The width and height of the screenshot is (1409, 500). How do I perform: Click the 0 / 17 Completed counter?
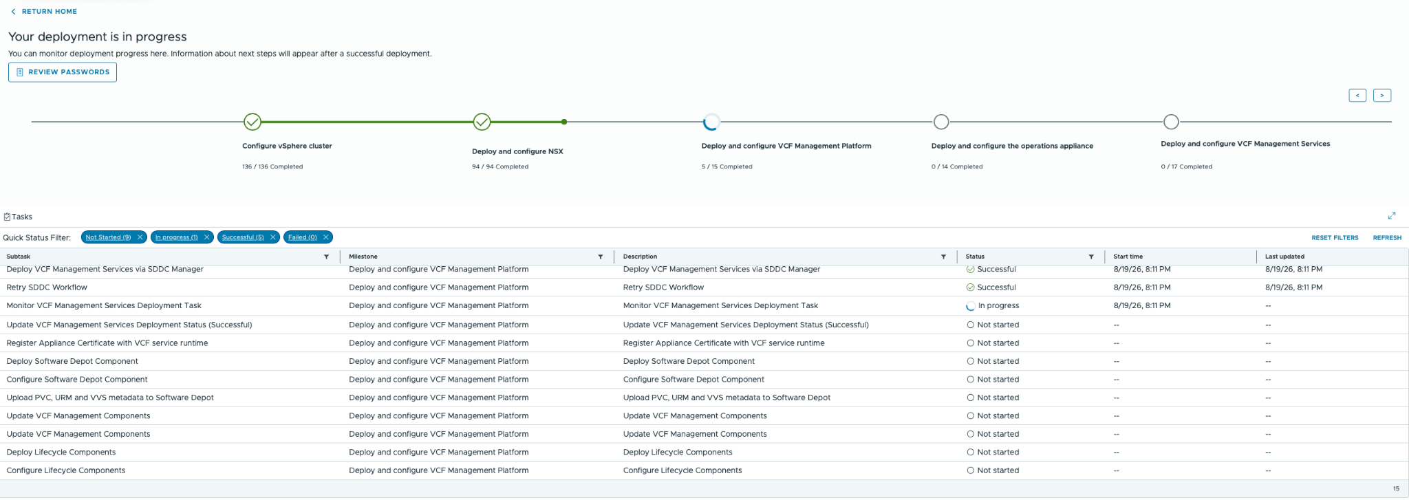1187,166
